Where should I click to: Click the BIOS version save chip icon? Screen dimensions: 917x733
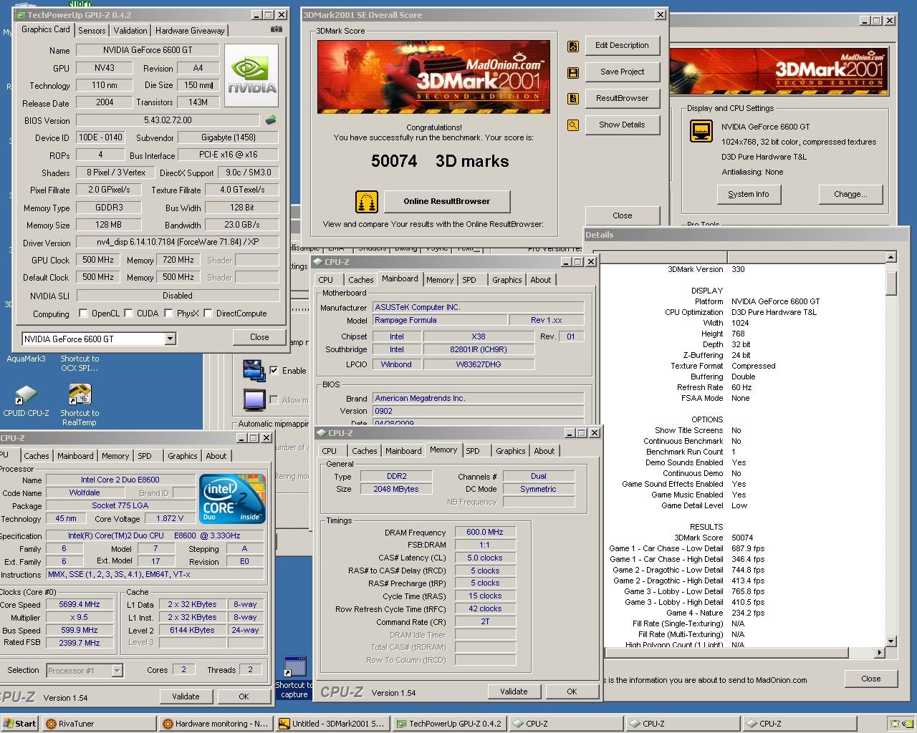(270, 120)
